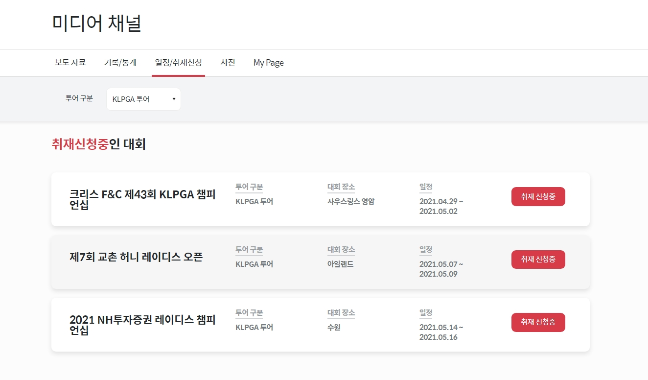The image size is (648, 380).
Task: Click KLPGA 투어 value in 교촌 허니 row
Action: 254,264
